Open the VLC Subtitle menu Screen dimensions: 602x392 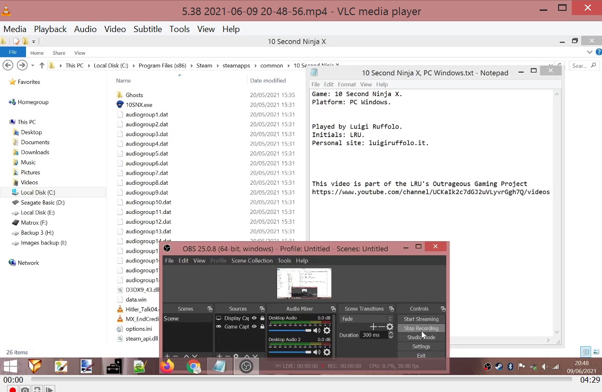[x=148, y=29]
